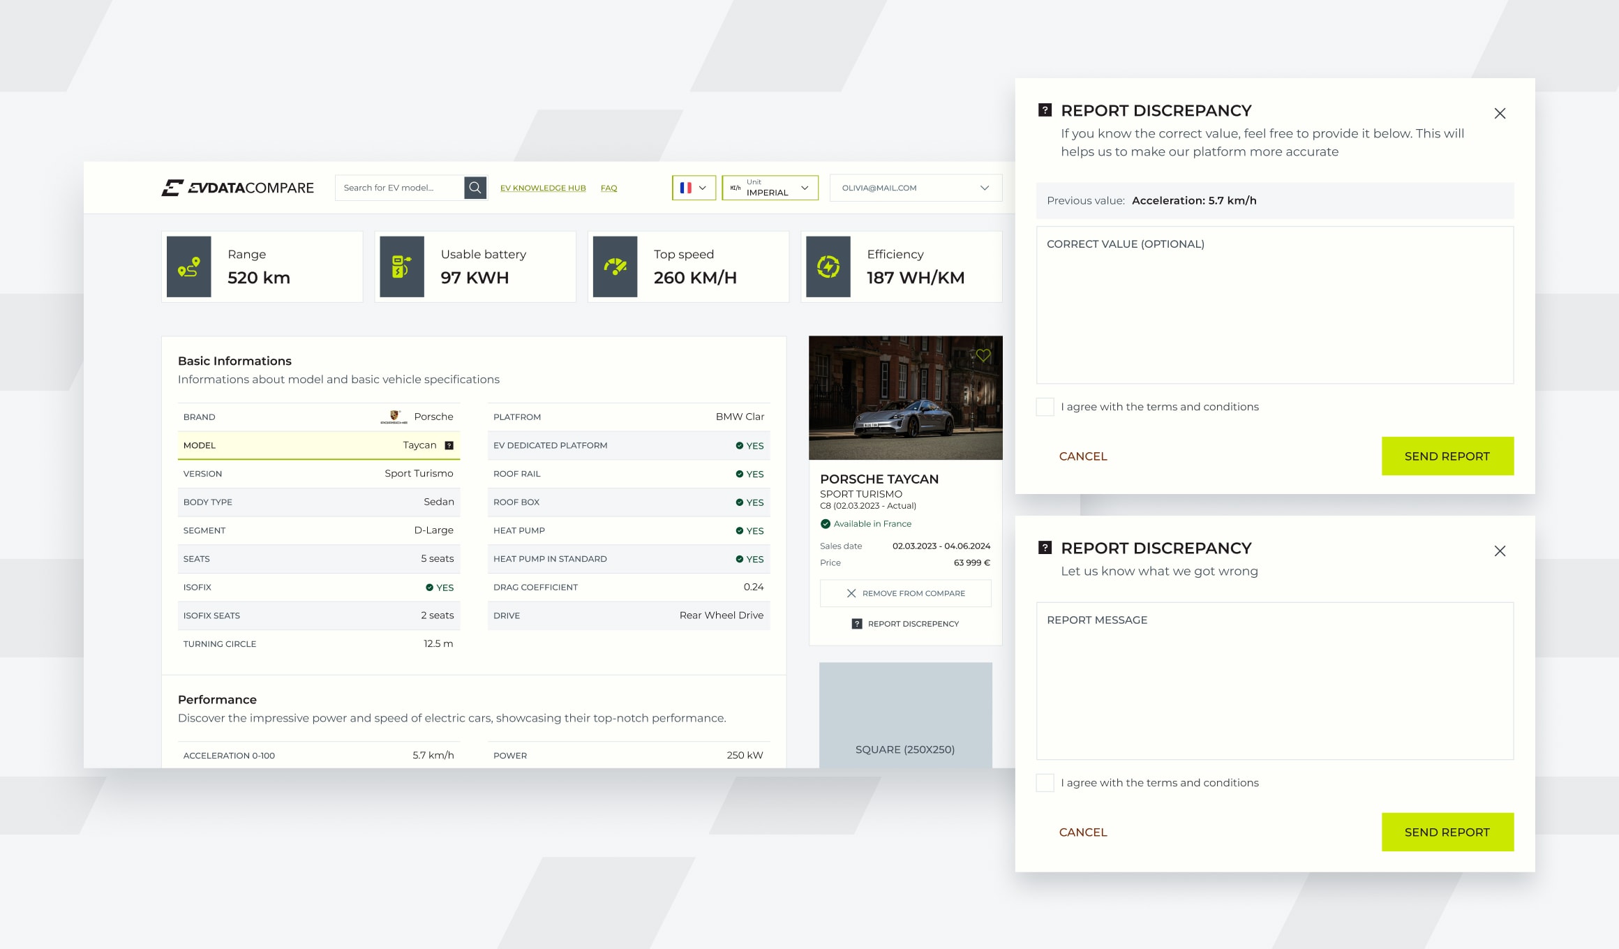Click the Acceleration 0-100 5.7 km/h value
1619x949 pixels.
(x=433, y=755)
